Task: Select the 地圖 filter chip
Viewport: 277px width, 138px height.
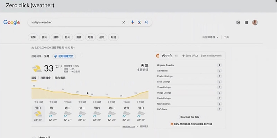Action: [x=90, y=37]
